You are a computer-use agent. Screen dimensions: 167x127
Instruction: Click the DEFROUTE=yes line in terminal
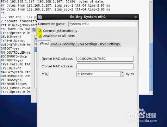tap(12, 60)
